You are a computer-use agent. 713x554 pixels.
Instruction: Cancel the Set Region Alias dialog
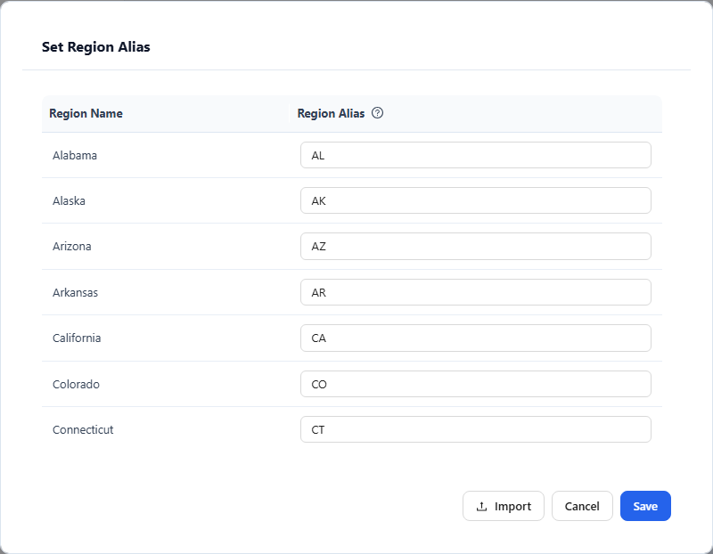pos(582,506)
